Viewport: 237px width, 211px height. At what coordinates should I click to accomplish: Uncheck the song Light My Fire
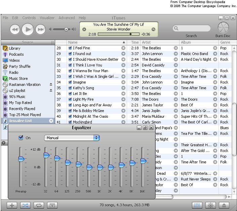pos(70,99)
